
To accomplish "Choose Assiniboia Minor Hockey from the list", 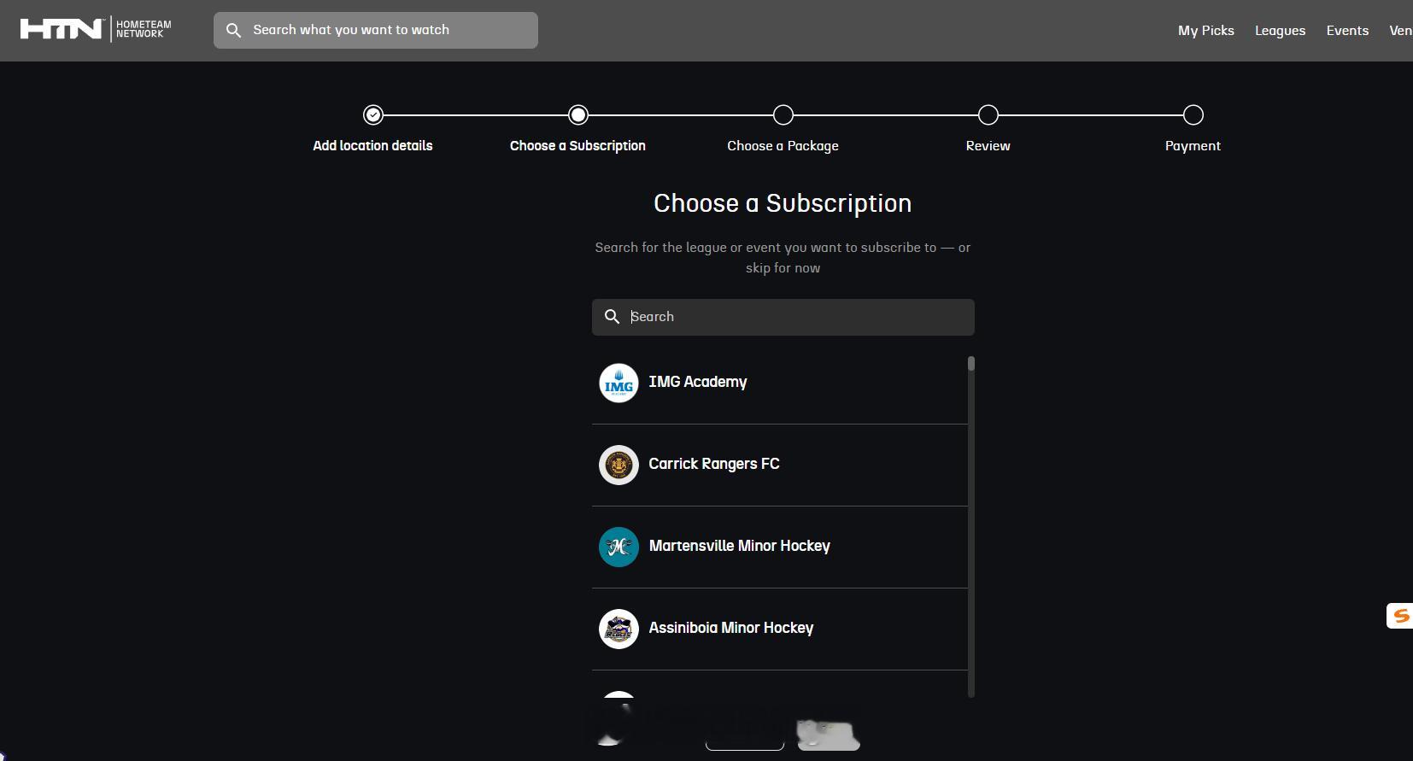I will coord(780,629).
